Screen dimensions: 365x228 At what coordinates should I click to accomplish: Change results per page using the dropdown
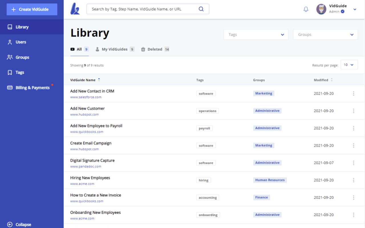(349, 64)
